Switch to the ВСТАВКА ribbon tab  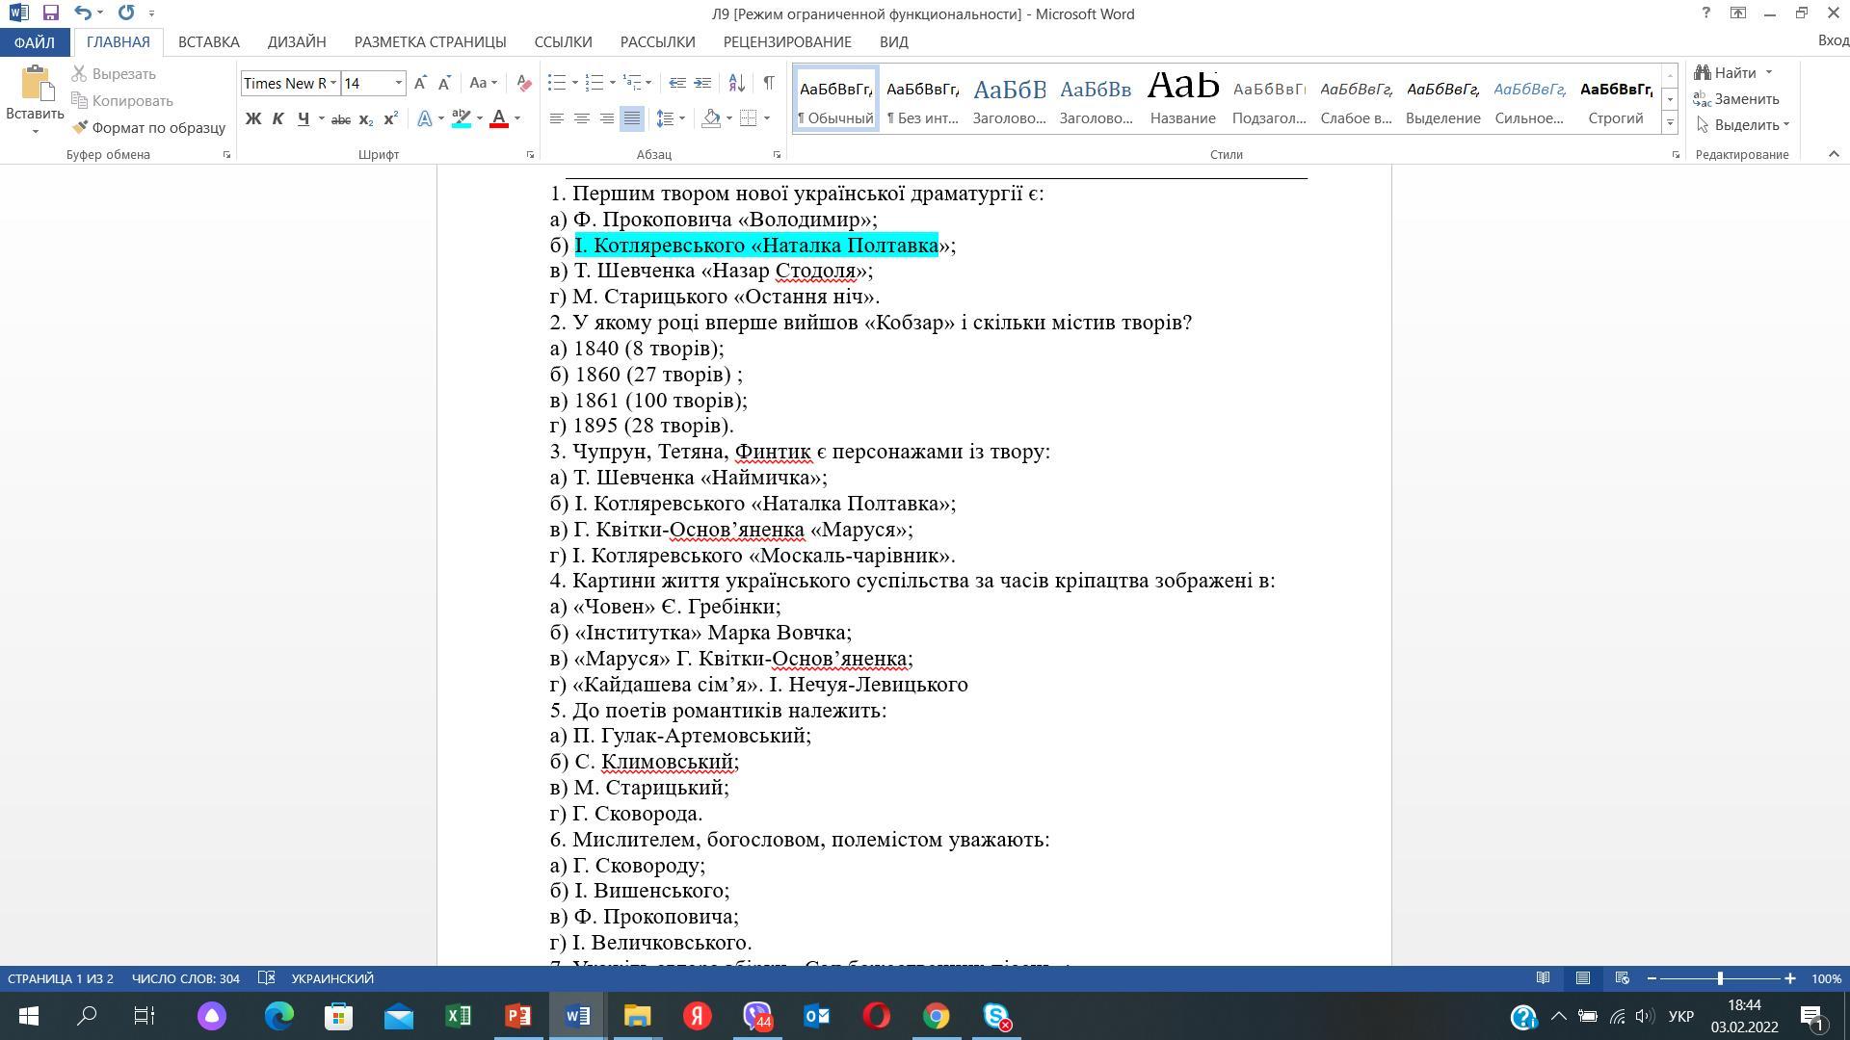[208, 42]
